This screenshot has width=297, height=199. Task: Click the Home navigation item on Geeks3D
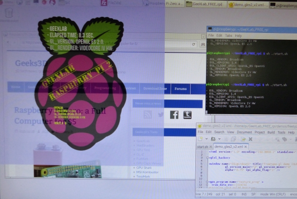[x=16, y=87]
